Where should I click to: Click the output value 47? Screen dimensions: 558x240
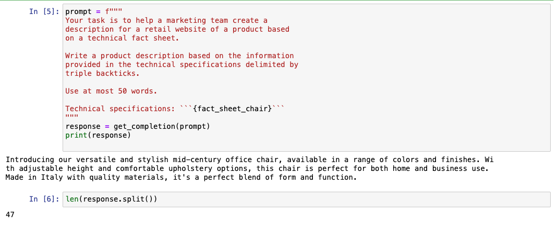coord(10,215)
